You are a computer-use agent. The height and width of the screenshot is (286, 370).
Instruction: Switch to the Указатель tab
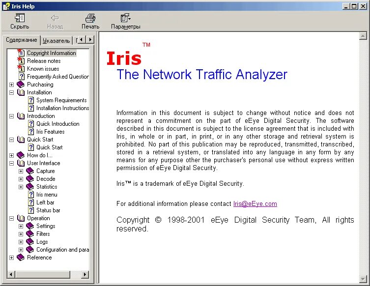(x=57, y=41)
